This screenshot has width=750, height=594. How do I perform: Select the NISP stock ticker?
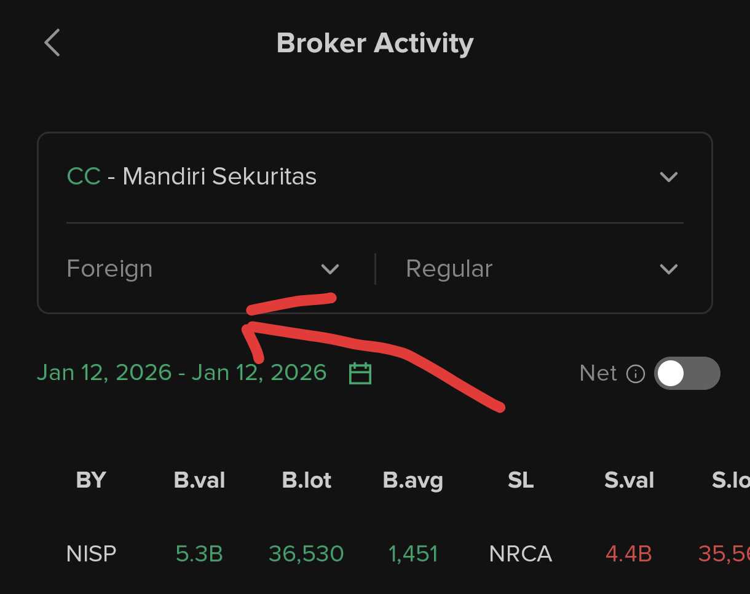pos(91,554)
